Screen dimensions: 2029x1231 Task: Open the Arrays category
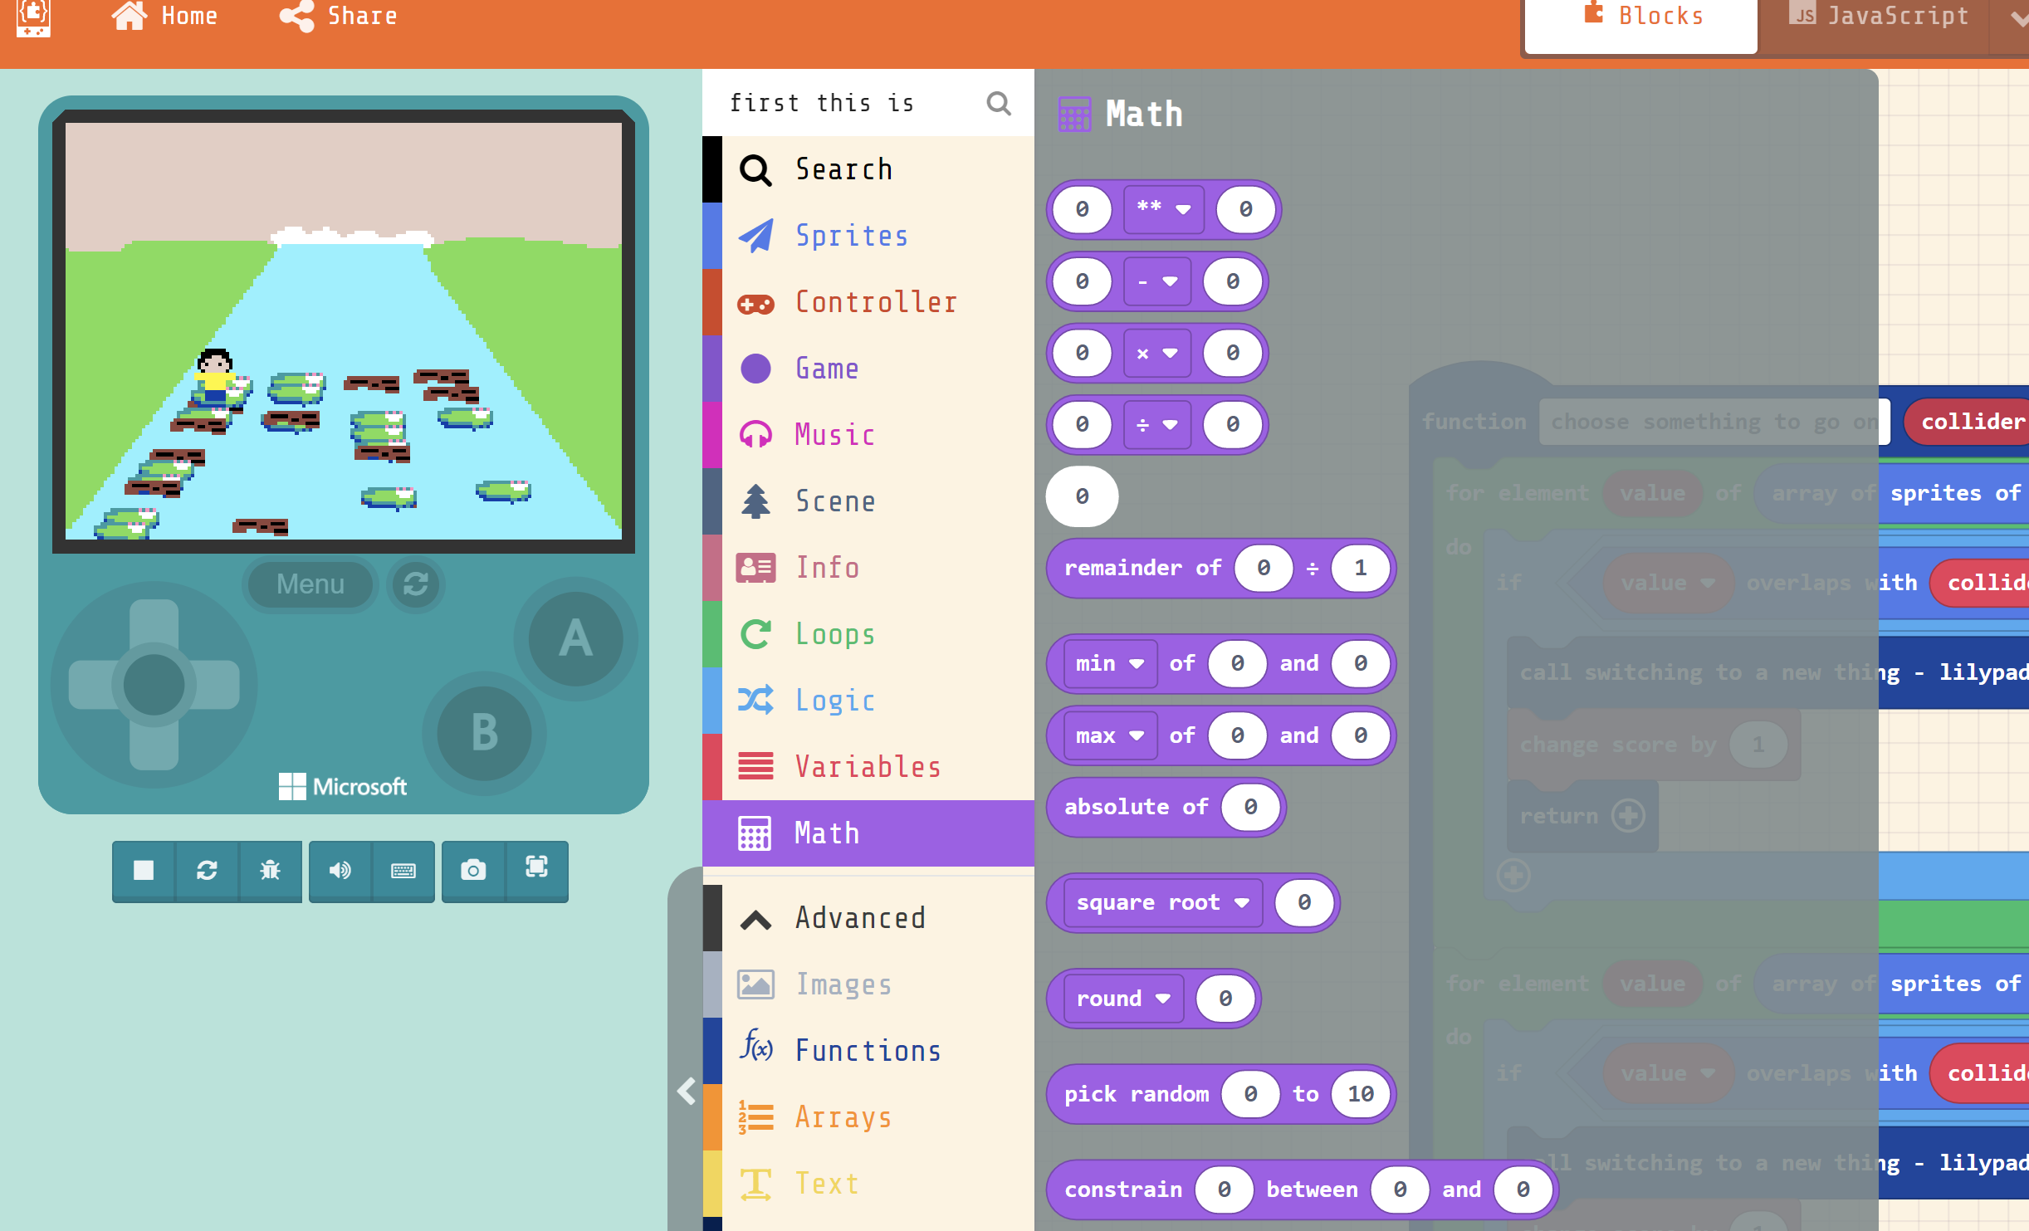868,1117
